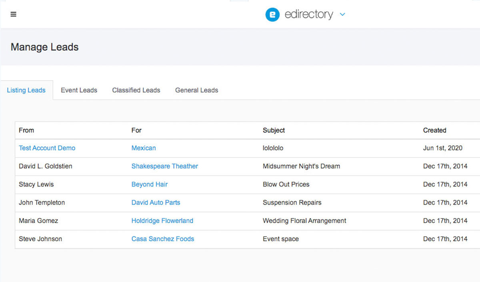Screen dimensions: 480x282
Task: Open the hamburger menu icon
Action: (x=14, y=14)
